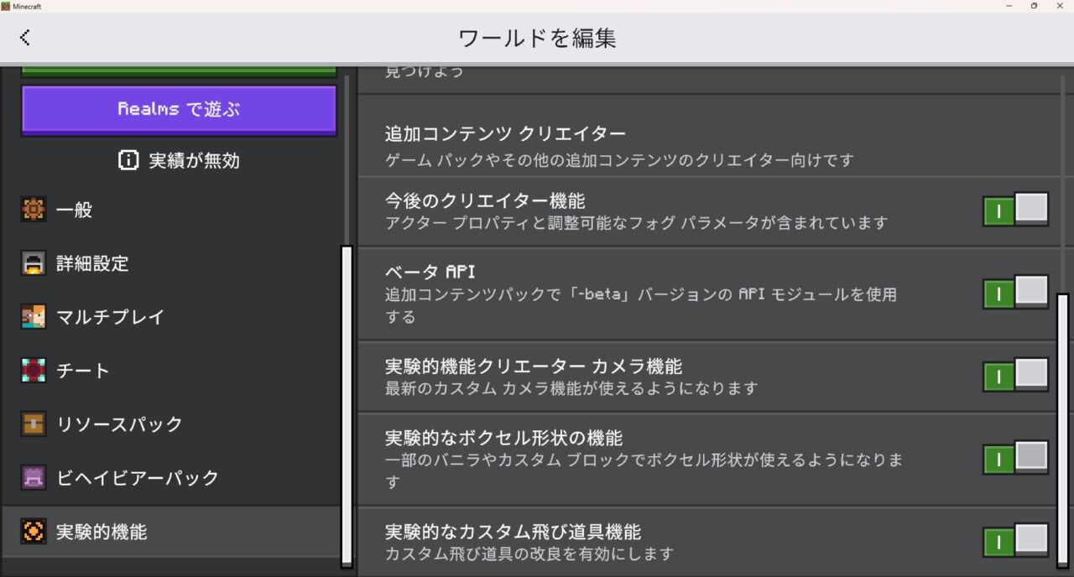
Task: Disable 実験的機能クリエーター カメラ機能 switch
Action: [x=1015, y=375]
